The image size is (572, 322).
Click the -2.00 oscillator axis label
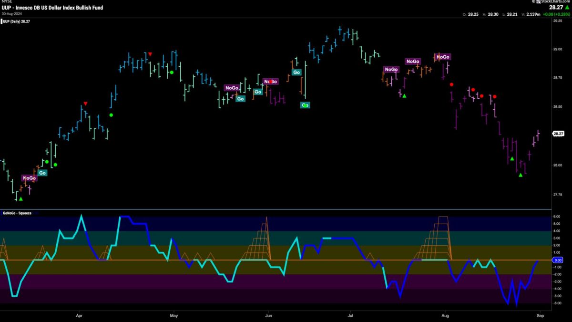tap(557, 274)
